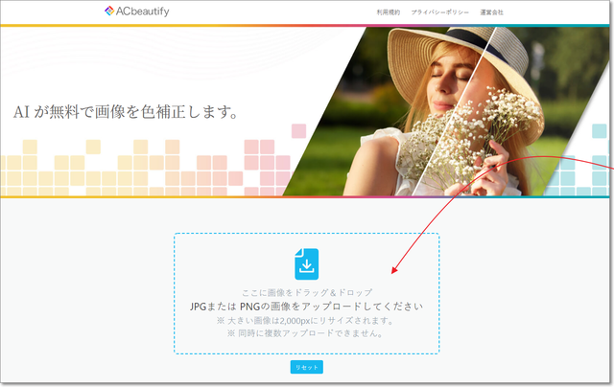The width and height of the screenshot is (614, 387).
Task: Click the JPGまたはPNG upload instruction text
Action: coord(306,307)
